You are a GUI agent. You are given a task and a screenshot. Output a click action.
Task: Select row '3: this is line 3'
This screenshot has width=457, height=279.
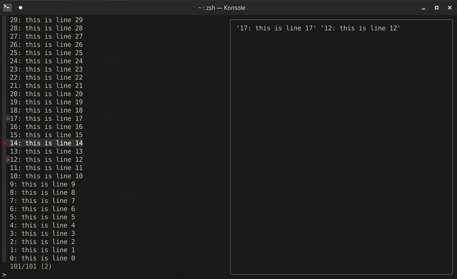coord(42,234)
